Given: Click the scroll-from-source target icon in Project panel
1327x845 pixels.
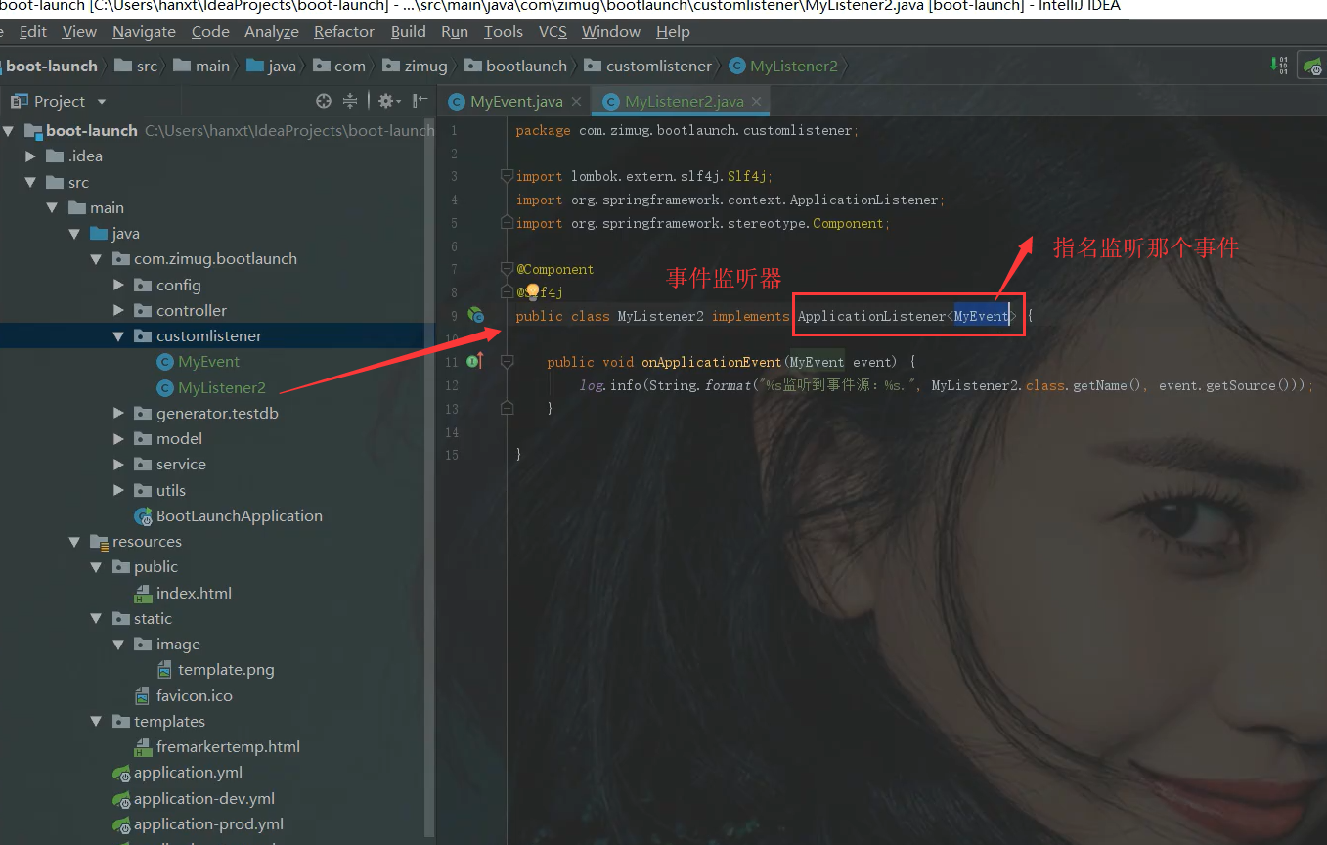Looking at the screenshot, I should click(324, 101).
